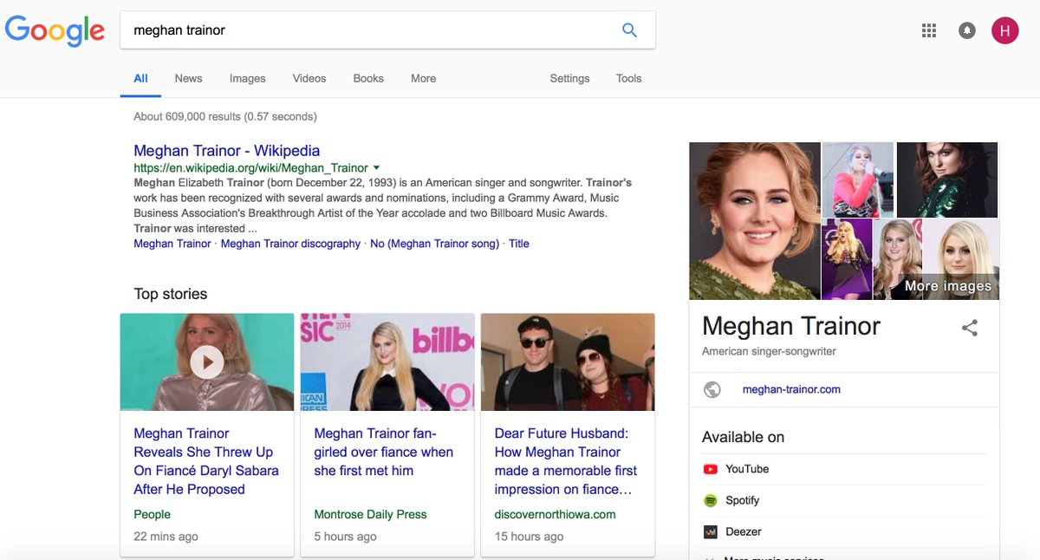Open the More search categories menu
This screenshot has width=1040, height=560.
pos(423,78)
